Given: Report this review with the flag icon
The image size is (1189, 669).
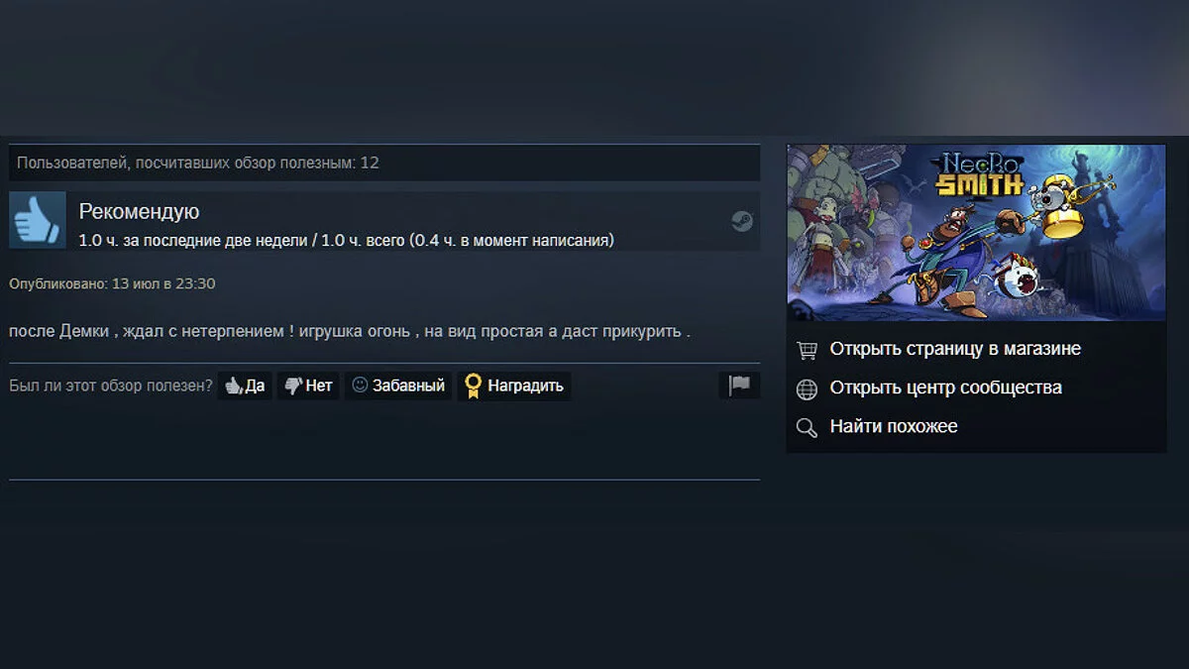Looking at the screenshot, I should pos(739,386).
